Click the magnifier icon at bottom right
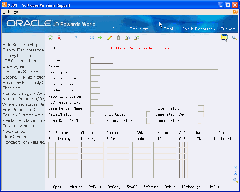 point(235,180)
